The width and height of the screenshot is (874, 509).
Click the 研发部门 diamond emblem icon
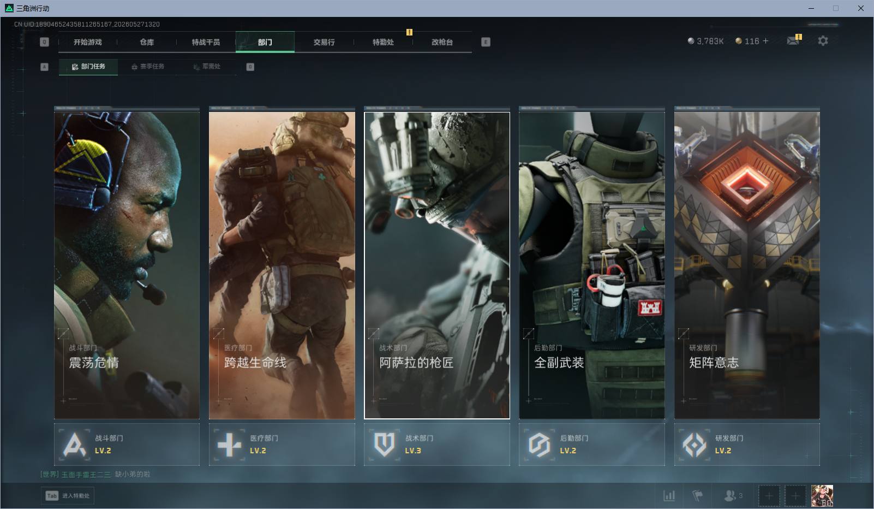(x=695, y=445)
